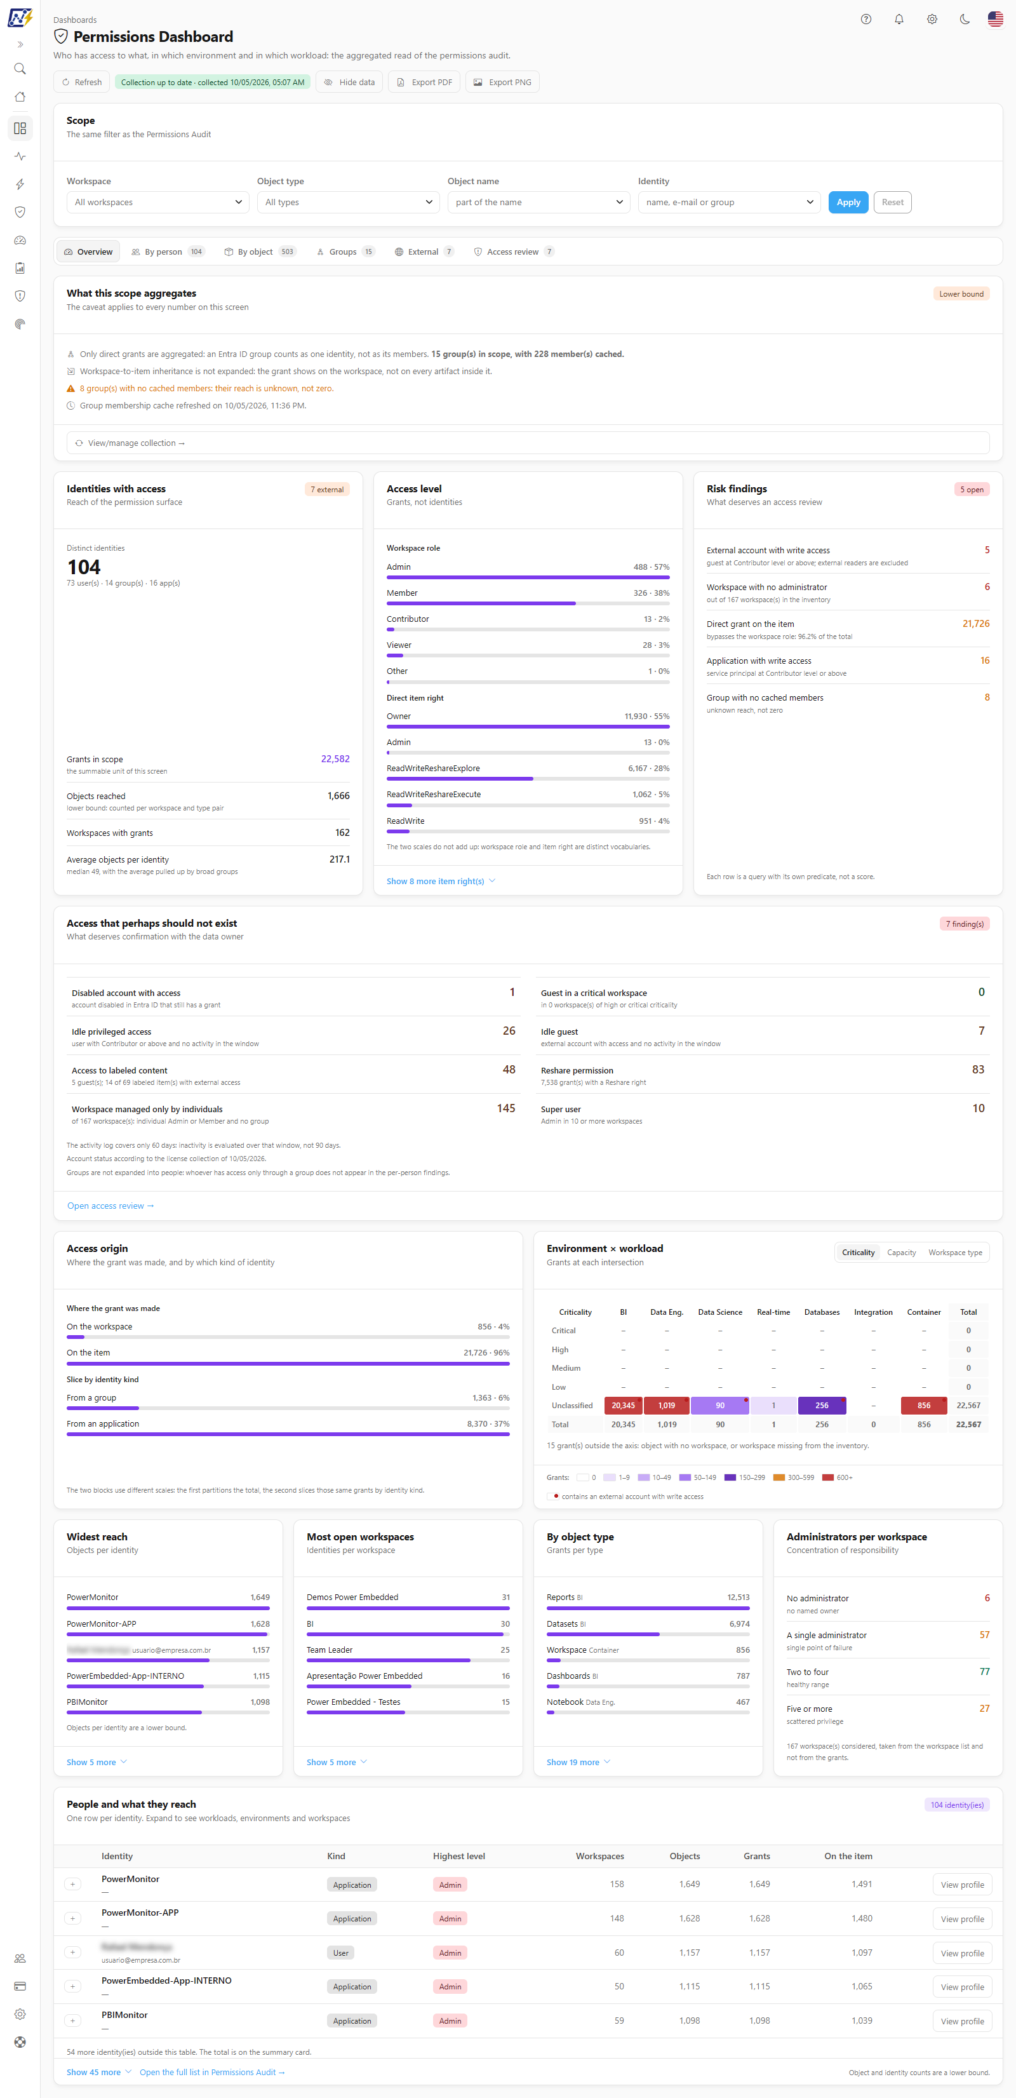
Task: Open the credit card billing sidebar icon
Action: 20,1986
